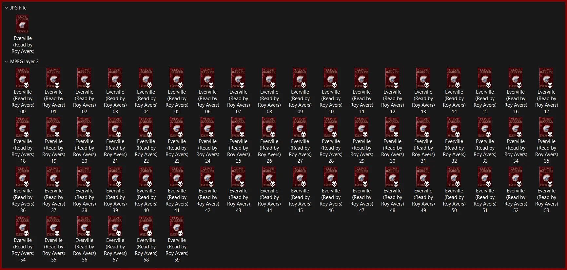Click the file name ending in 33
567x270 pixels.
[485, 151]
